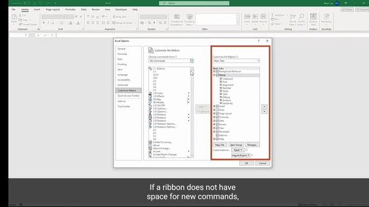Click the commands list scrollbar down arrow
369x207 pixels.
pyautogui.click(x=192, y=156)
